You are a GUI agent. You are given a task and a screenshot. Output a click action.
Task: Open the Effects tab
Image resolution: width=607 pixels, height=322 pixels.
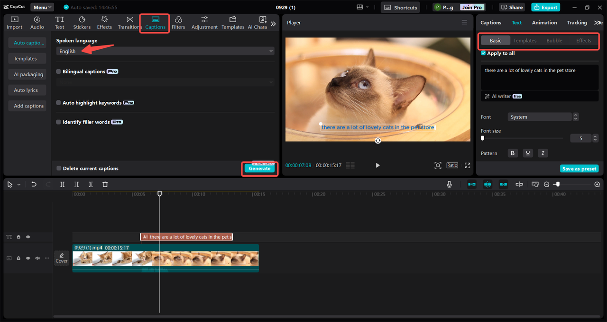point(104,23)
